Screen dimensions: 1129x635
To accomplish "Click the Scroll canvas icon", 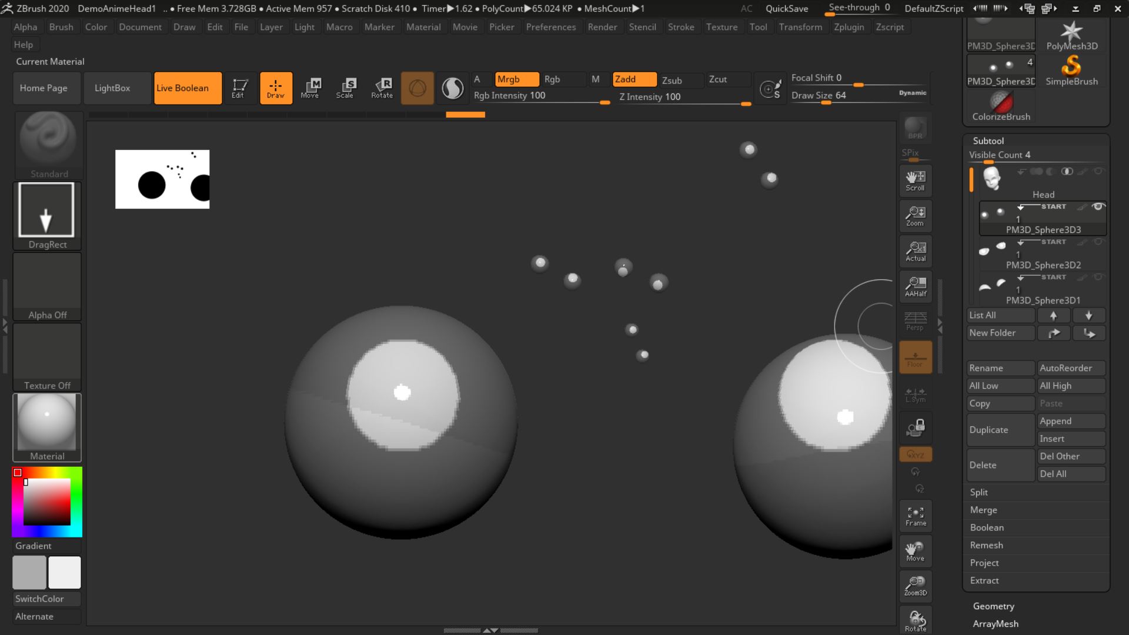I will [x=915, y=181].
